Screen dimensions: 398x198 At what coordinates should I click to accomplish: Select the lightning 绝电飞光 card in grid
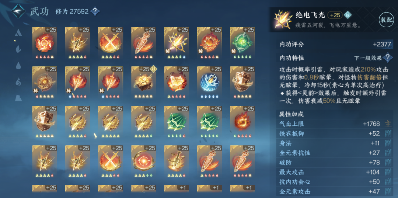tap(177, 43)
